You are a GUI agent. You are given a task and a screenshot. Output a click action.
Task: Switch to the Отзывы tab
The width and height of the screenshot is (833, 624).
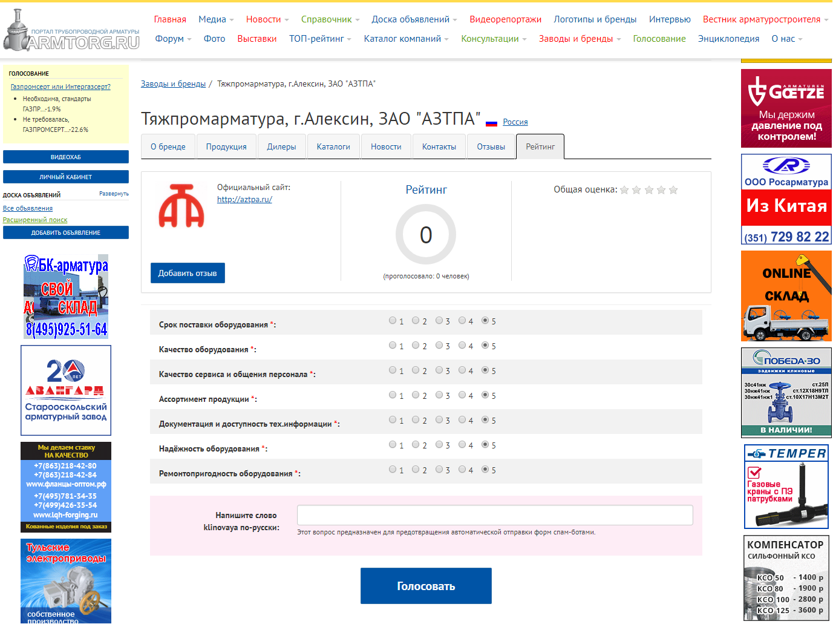[491, 146]
